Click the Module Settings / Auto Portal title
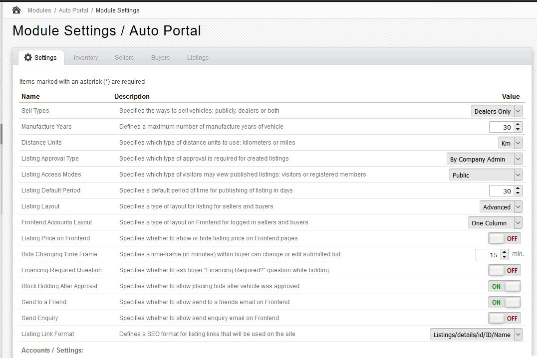This screenshot has height=358, width=537. pyautogui.click(x=106, y=30)
